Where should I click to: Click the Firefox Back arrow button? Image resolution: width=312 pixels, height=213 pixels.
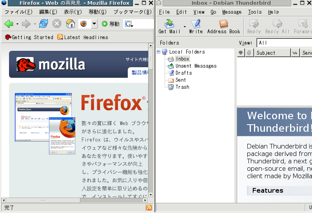pos(9,24)
